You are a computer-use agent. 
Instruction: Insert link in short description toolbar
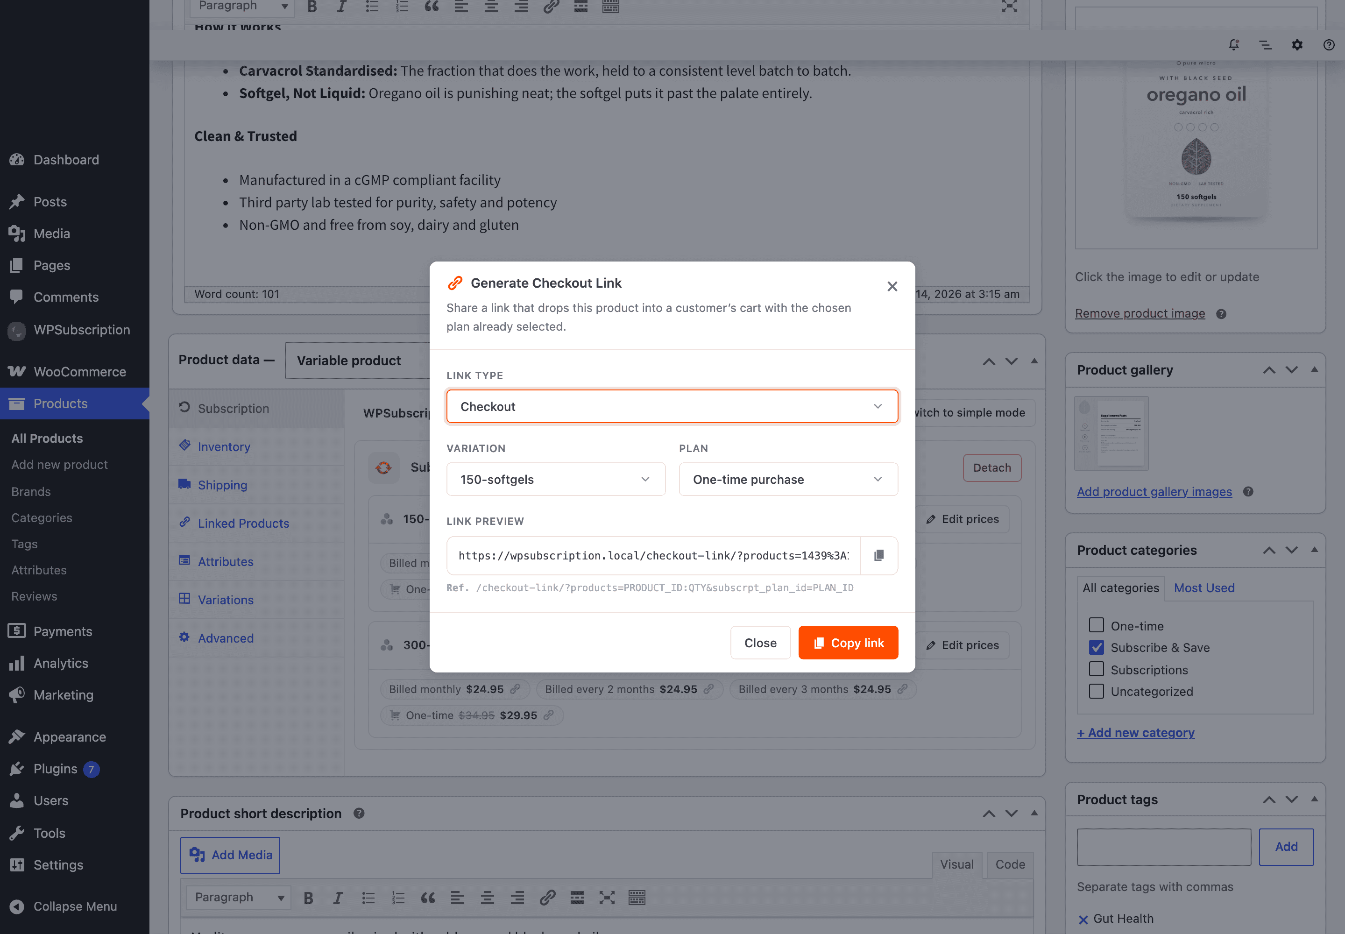coord(547,897)
